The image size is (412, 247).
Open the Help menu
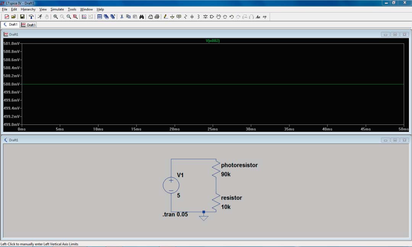point(100,9)
